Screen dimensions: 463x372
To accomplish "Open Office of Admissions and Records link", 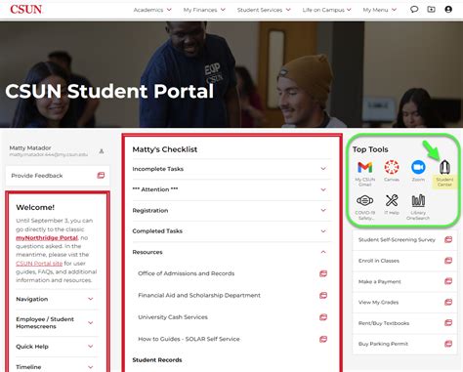I will 187,273.
